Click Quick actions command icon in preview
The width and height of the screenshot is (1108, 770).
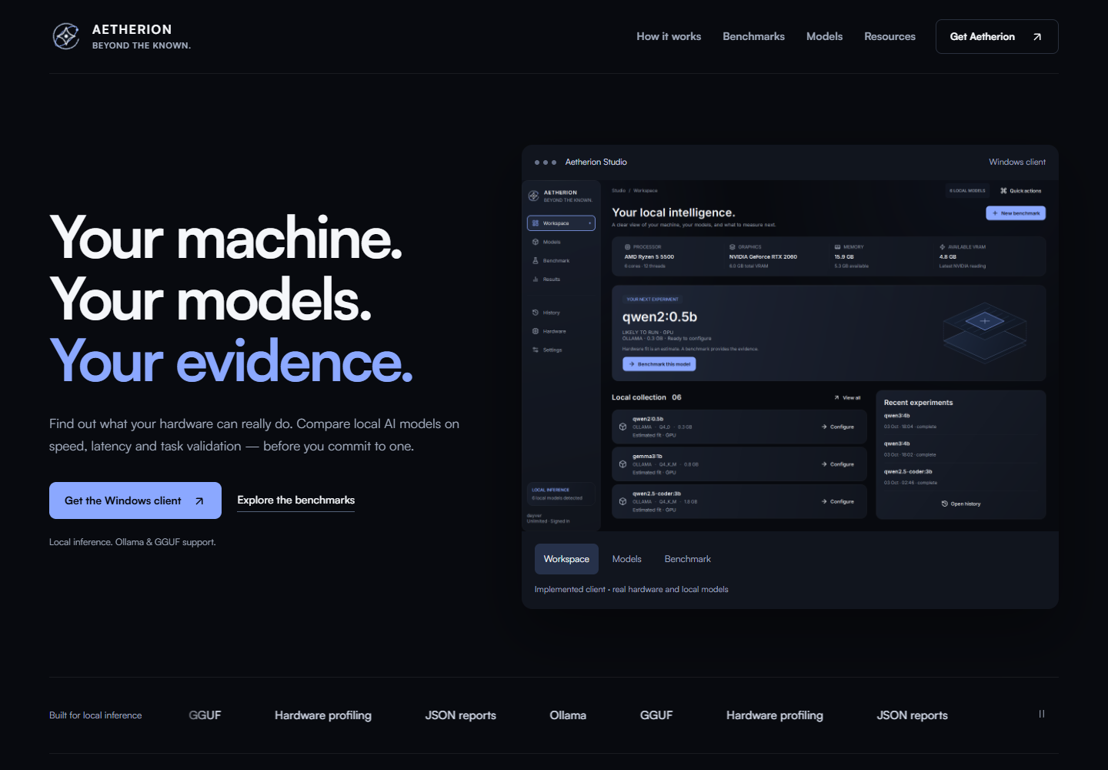point(1003,190)
